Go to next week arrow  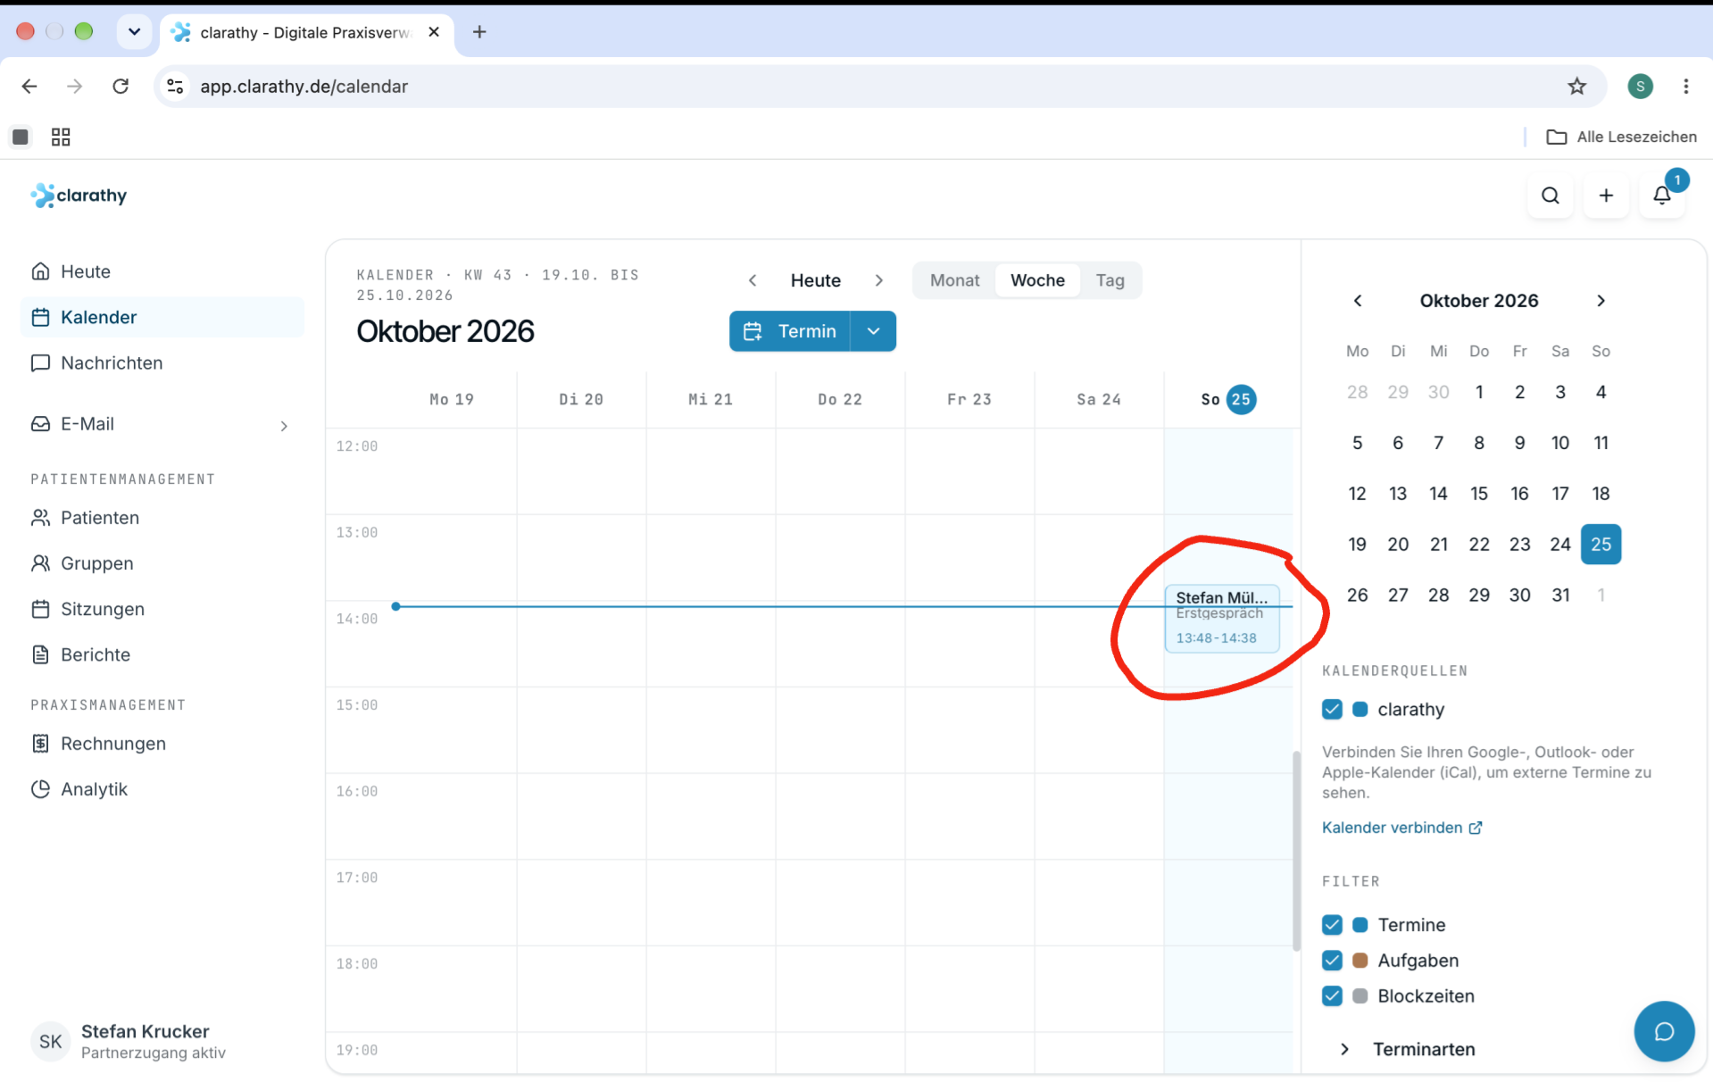[879, 280]
